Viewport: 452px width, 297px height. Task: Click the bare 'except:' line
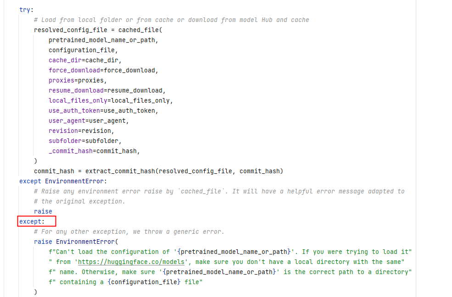pyautogui.click(x=32, y=221)
